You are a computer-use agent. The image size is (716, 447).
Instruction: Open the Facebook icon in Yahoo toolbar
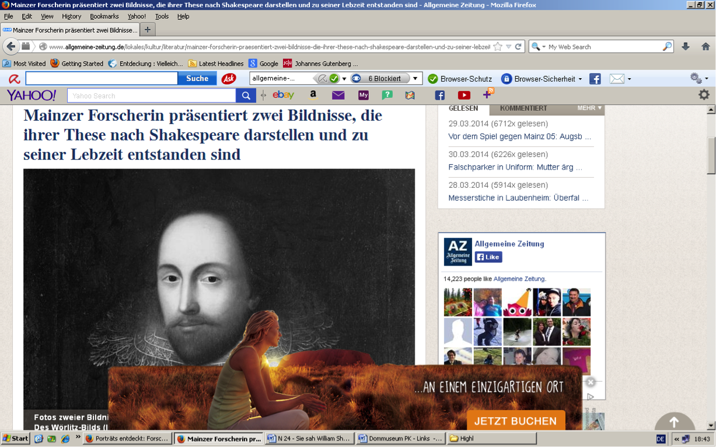pyautogui.click(x=439, y=95)
